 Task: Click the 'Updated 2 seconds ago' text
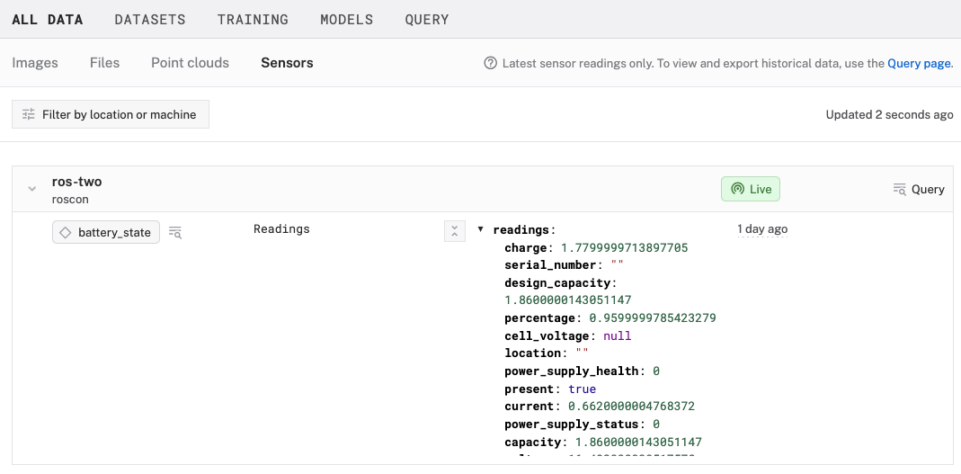tap(889, 114)
